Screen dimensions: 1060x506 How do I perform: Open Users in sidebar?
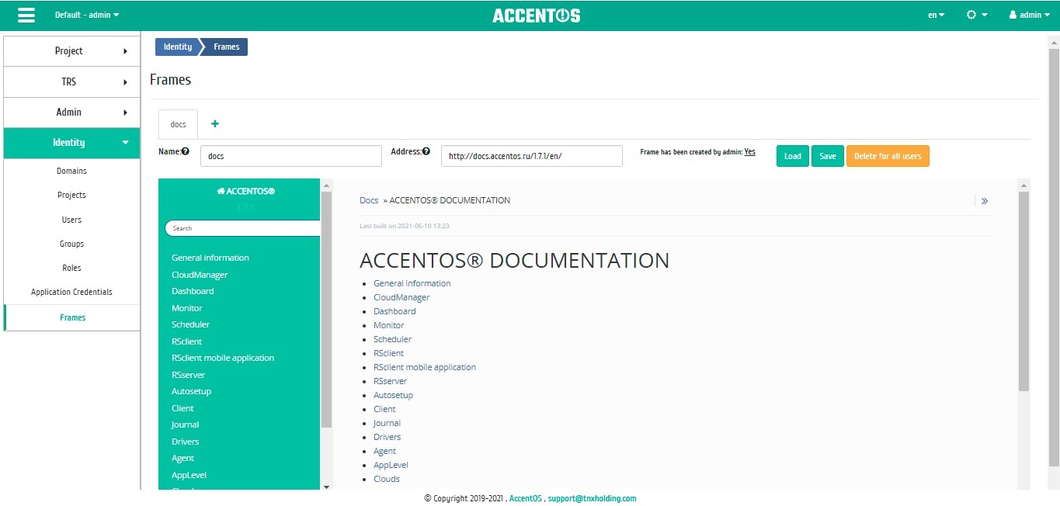click(x=71, y=220)
